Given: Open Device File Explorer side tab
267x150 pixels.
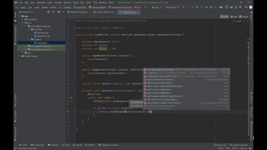Looking at the screenshot, I should [252, 130].
